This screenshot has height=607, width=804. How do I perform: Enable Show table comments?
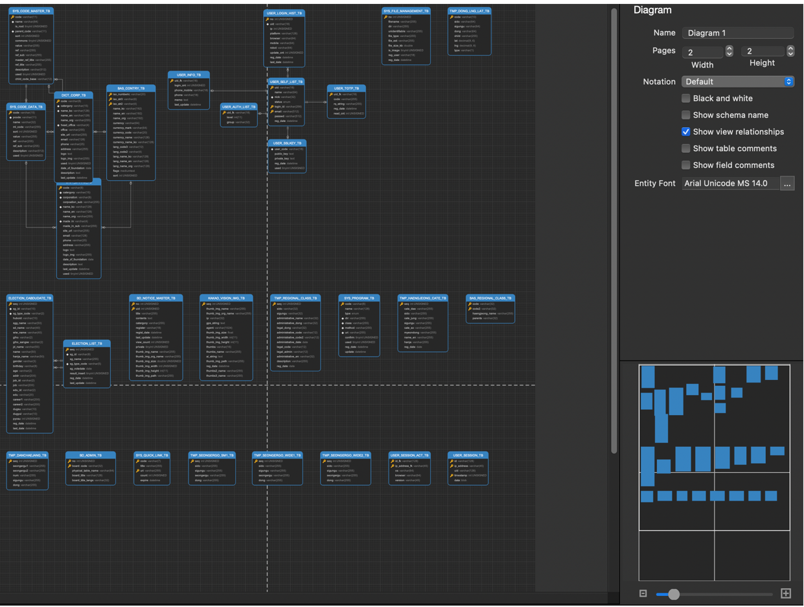[x=685, y=149]
